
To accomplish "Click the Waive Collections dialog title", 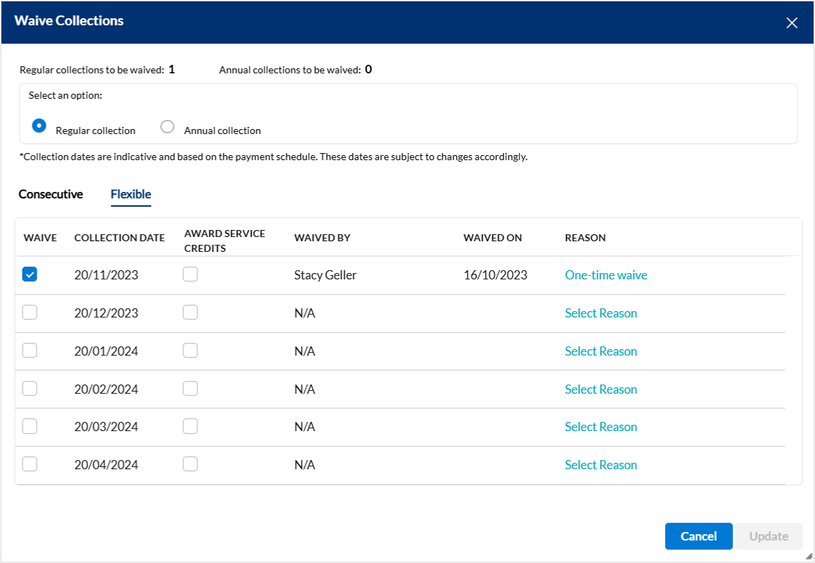I will point(69,20).
